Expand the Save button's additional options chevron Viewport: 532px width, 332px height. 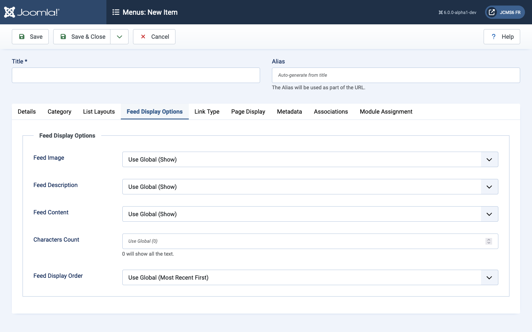tap(119, 37)
